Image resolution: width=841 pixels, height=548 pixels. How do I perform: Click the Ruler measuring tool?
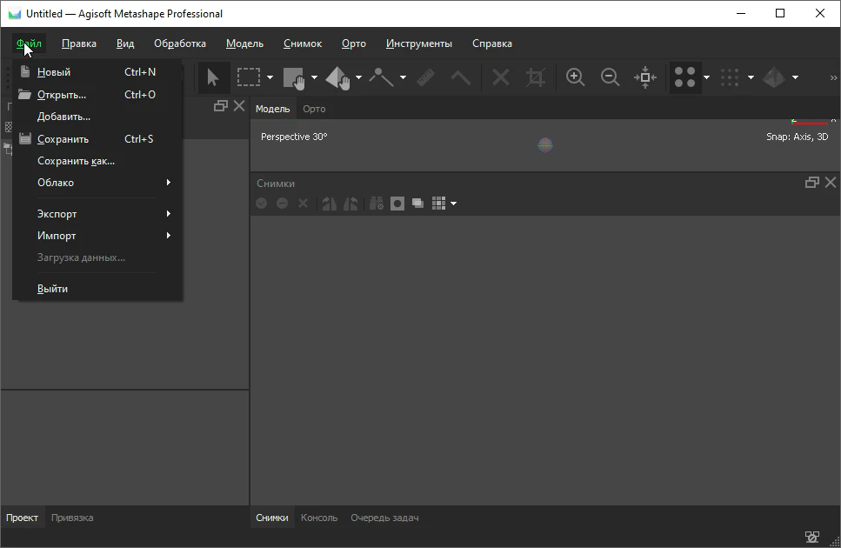tap(426, 77)
